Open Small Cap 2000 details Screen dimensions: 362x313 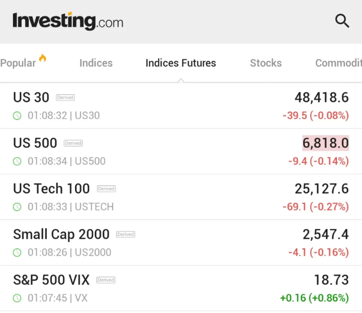pyautogui.click(x=61, y=234)
